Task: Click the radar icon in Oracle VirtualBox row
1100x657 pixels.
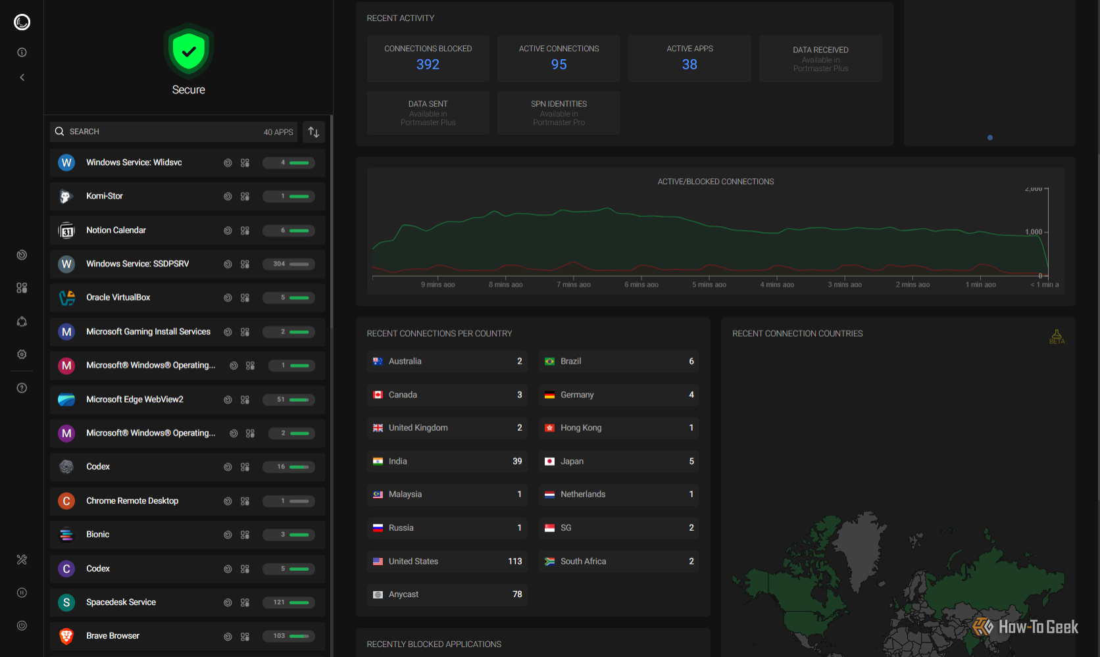Action: pyautogui.click(x=228, y=298)
